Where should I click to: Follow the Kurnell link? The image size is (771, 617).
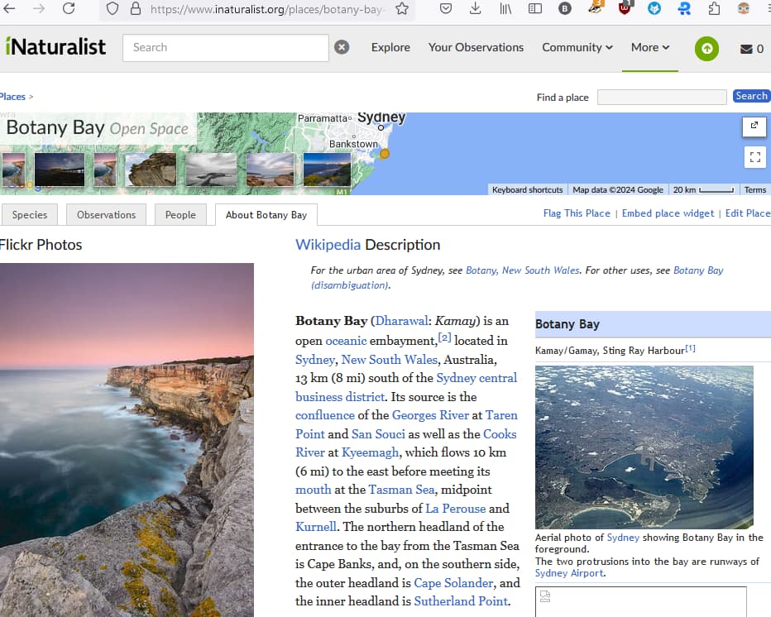pyautogui.click(x=316, y=527)
